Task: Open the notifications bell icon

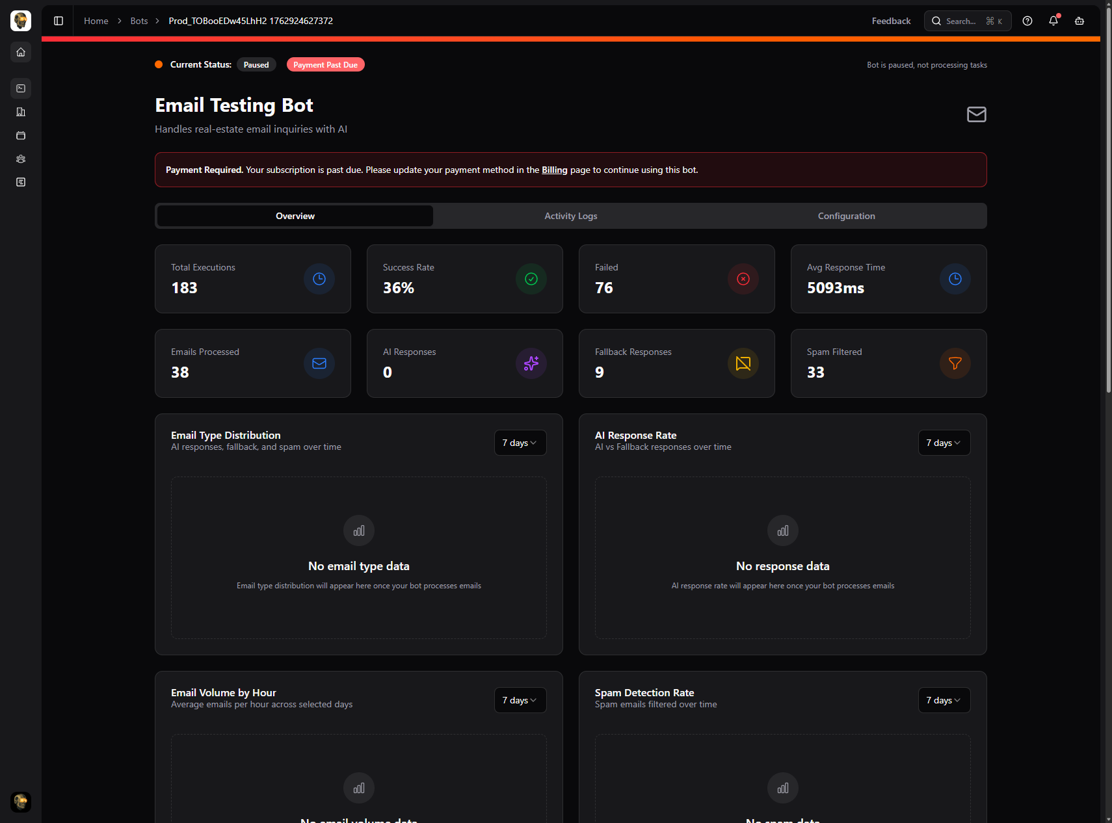Action: click(1053, 21)
